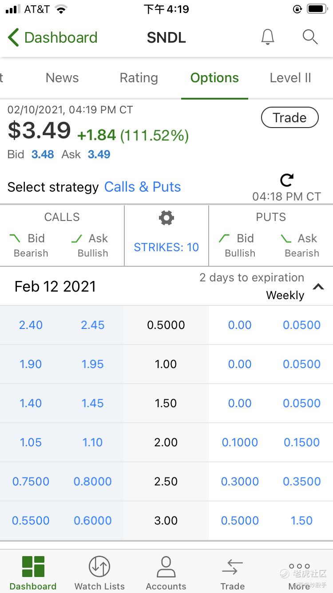Tap the notification bell icon
The image size is (333, 593).
(267, 37)
